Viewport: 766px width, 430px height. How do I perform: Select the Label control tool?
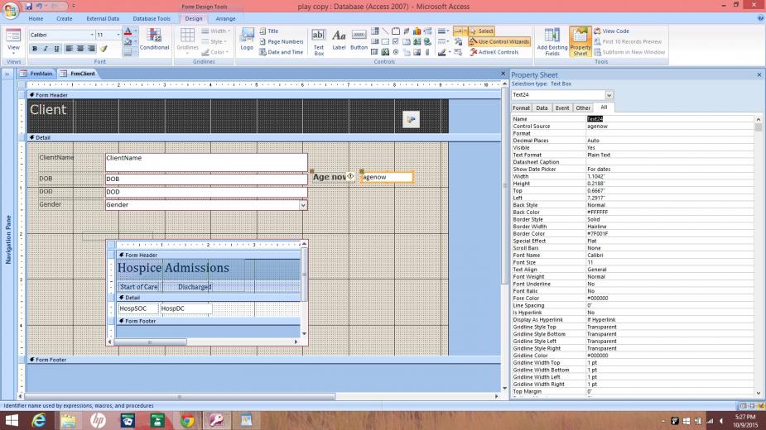pyautogui.click(x=339, y=40)
